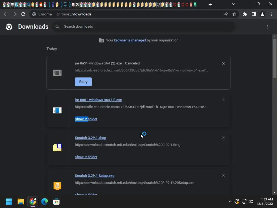Viewport: 277px width, 208px height.
Task: Click the Scratch%203.29.1.dmg source URL
Action: 128,145
